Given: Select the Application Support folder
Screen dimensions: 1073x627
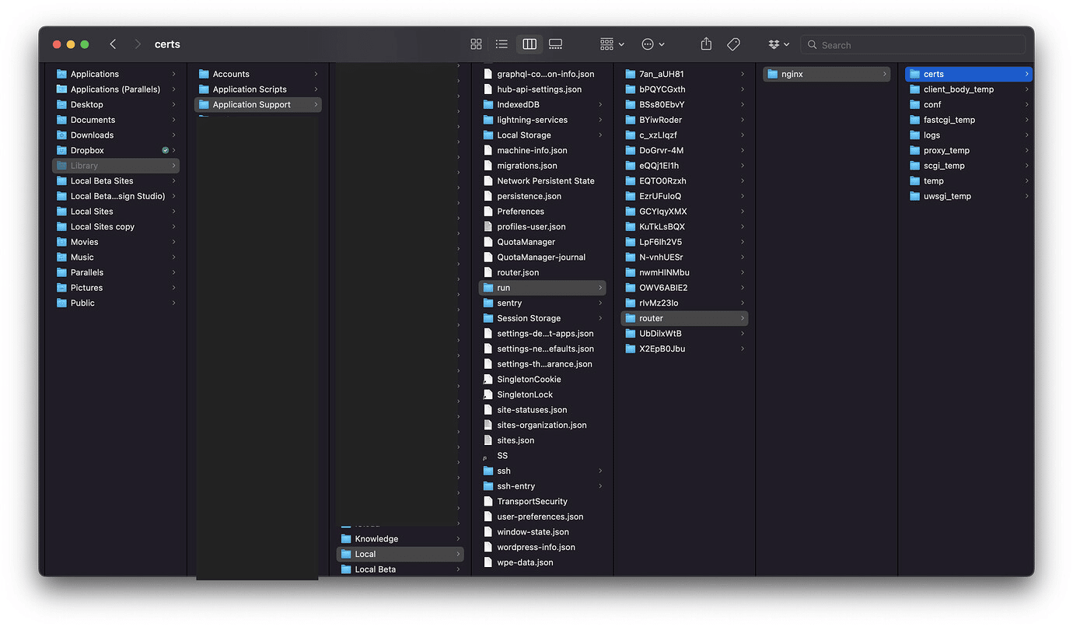Looking at the screenshot, I should (x=257, y=104).
